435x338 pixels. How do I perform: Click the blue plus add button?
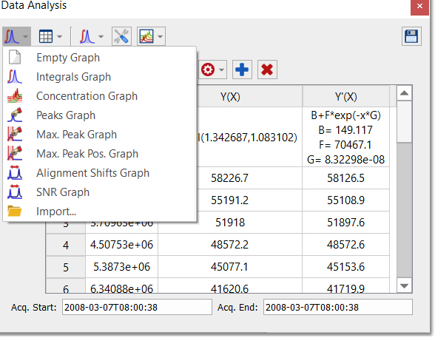pos(242,70)
